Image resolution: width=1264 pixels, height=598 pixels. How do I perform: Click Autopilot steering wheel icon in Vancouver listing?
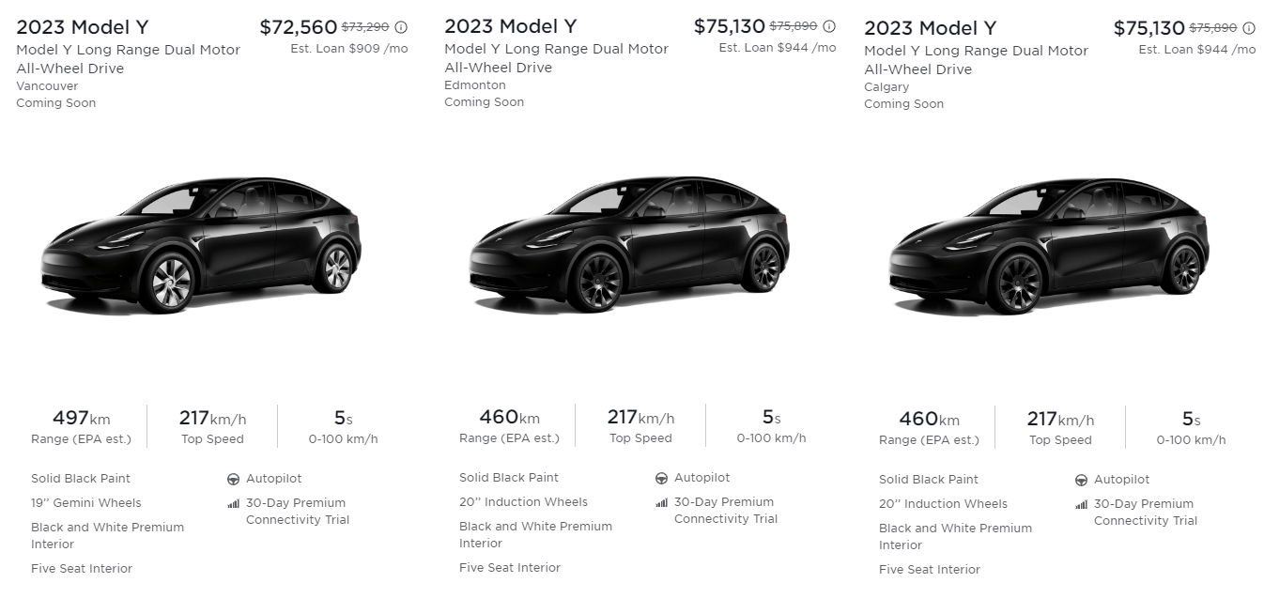click(234, 479)
